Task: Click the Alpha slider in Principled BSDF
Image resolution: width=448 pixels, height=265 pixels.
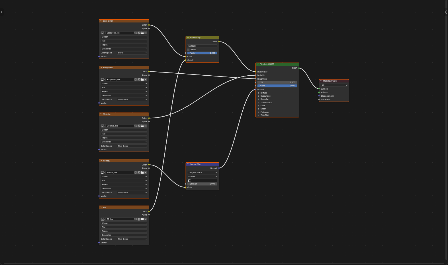Action: (x=277, y=86)
